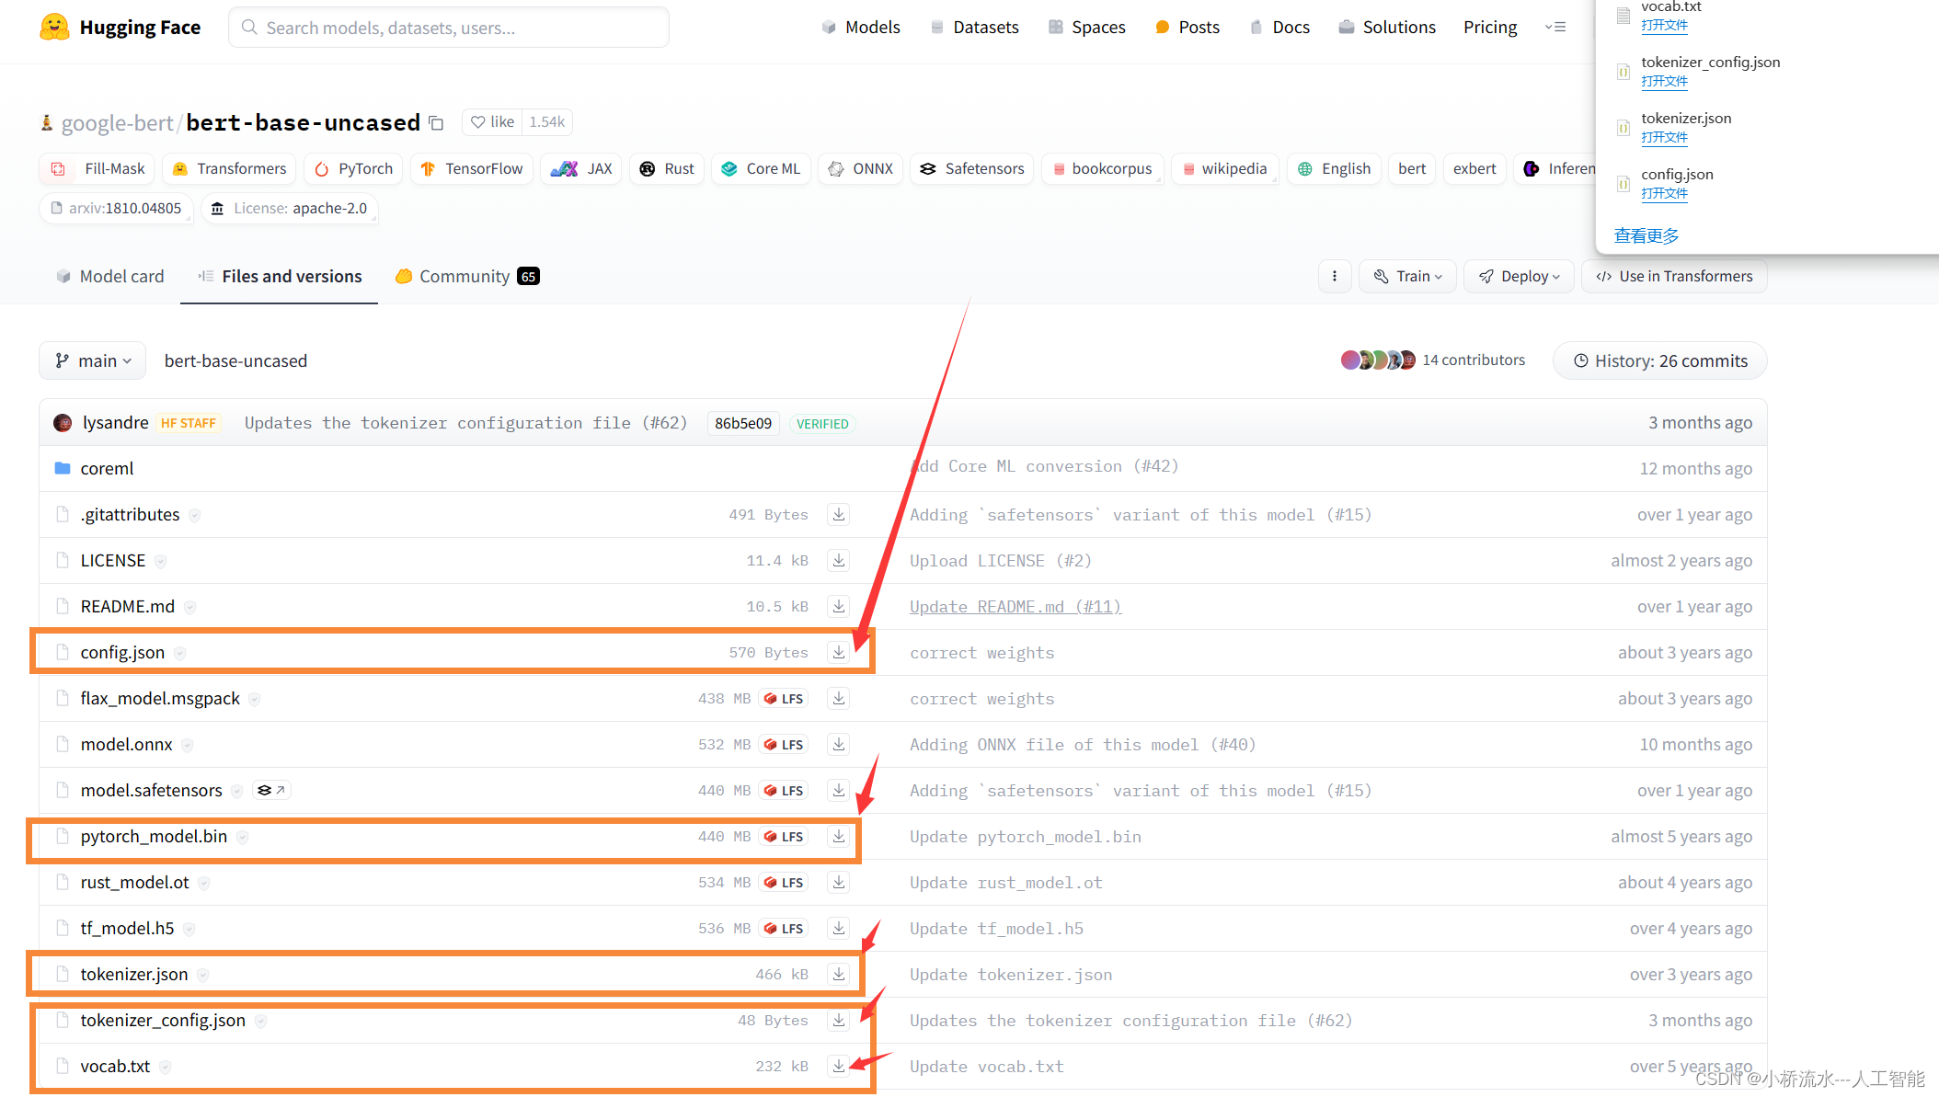
Task: Open the Community tab
Action: (x=466, y=276)
